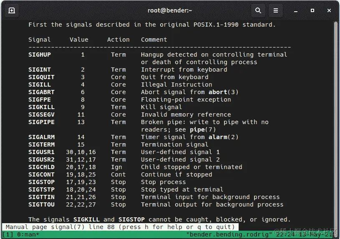Click the Value column header
340x239 pixels.
pos(79,40)
